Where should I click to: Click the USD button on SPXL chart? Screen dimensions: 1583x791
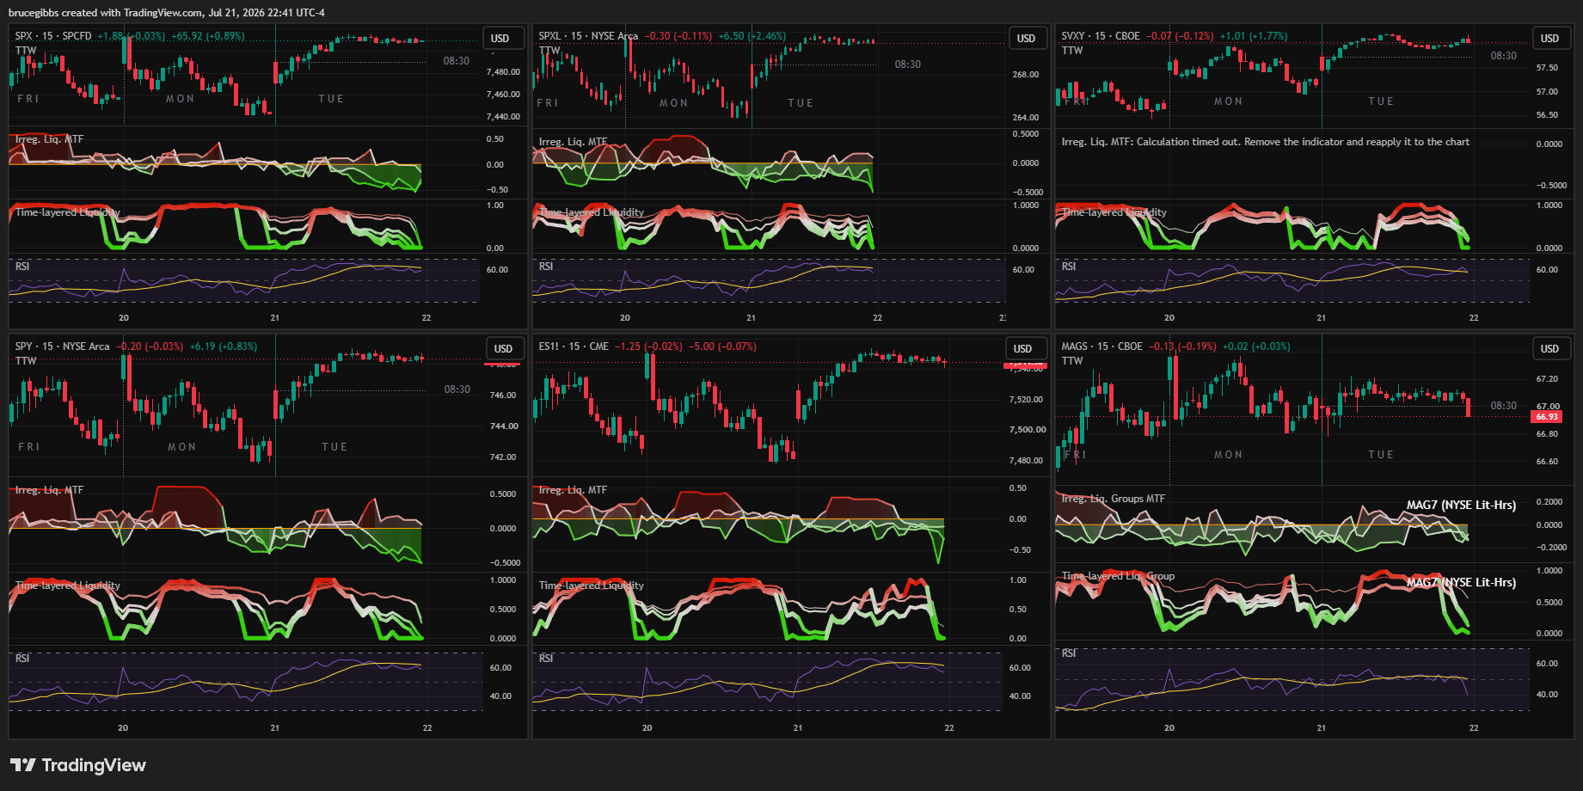[1026, 39]
